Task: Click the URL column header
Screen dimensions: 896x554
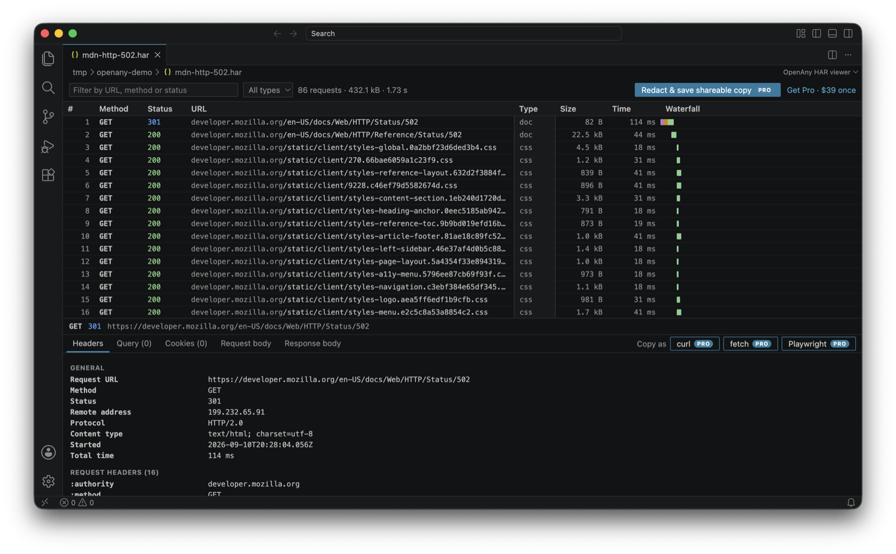Action: [198, 109]
